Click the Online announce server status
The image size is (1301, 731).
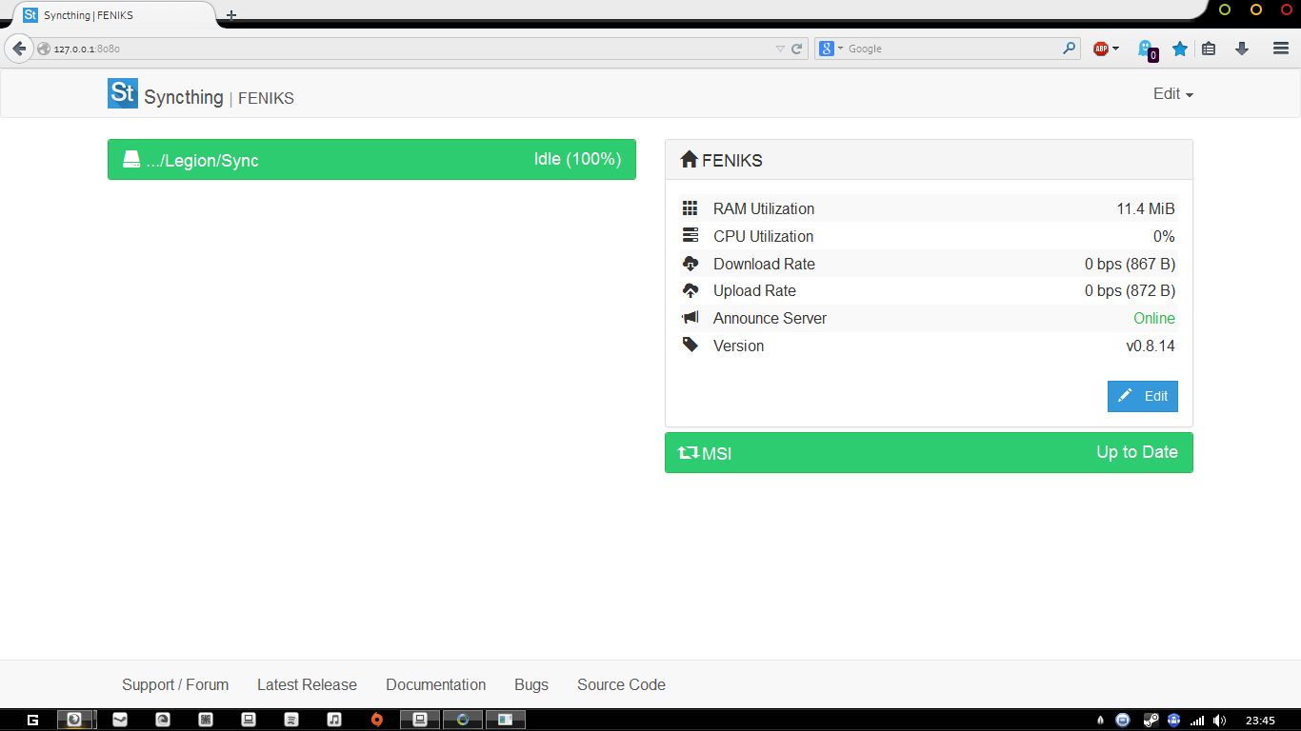[x=1154, y=318]
